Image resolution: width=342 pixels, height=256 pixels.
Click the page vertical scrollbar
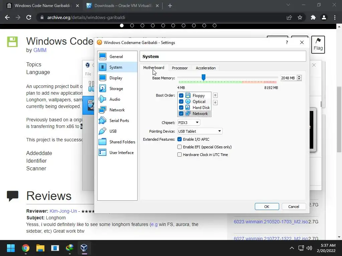tap(339, 120)
